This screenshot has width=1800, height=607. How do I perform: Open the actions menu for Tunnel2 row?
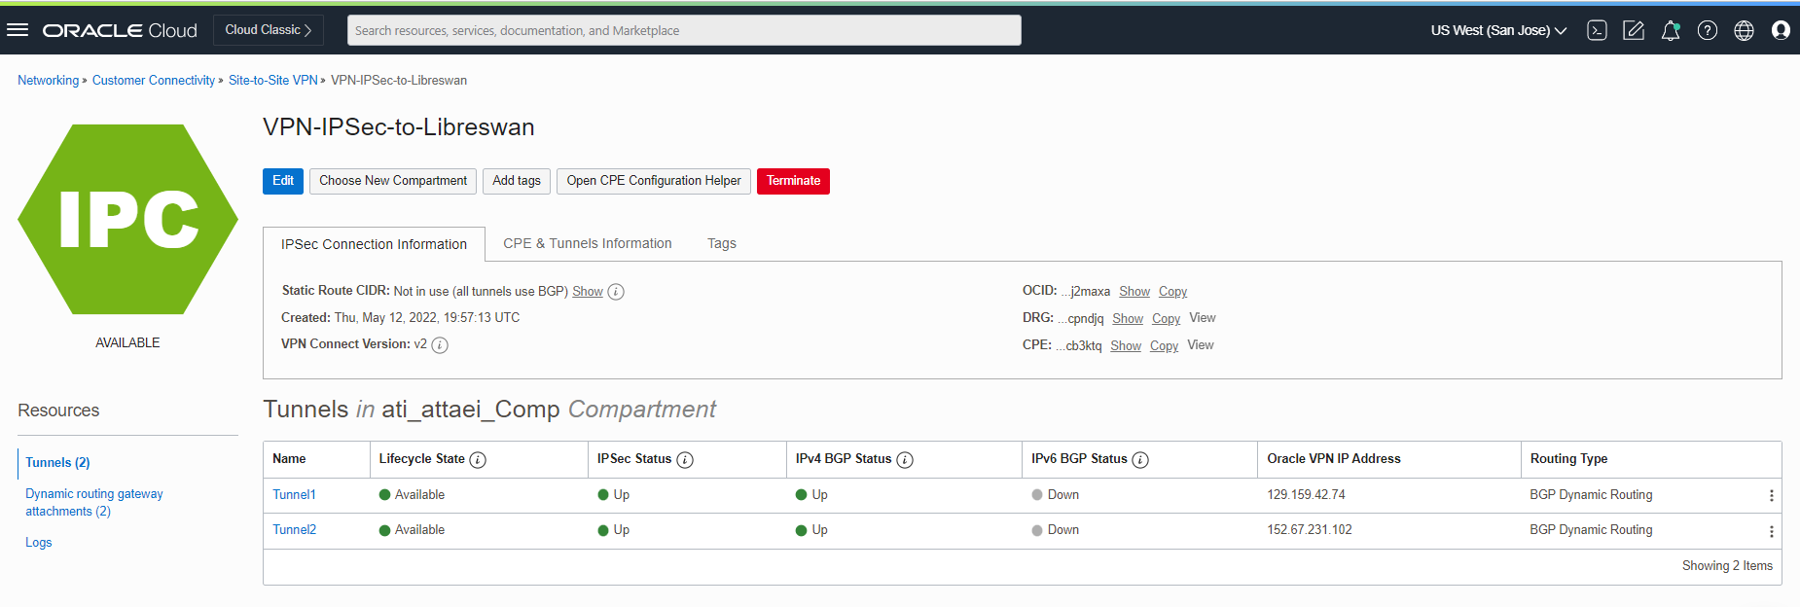1771,531
